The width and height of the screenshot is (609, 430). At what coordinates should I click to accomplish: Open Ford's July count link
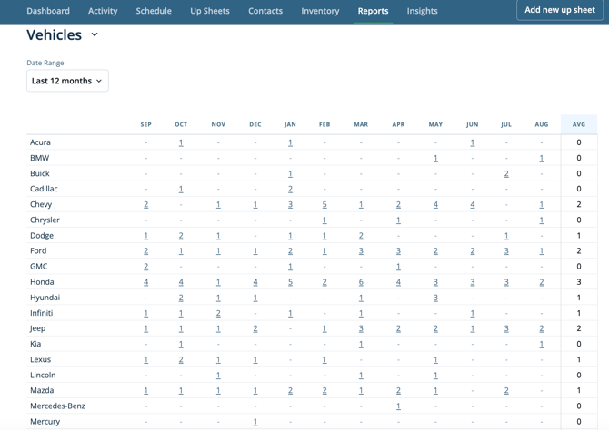(506, 251)
